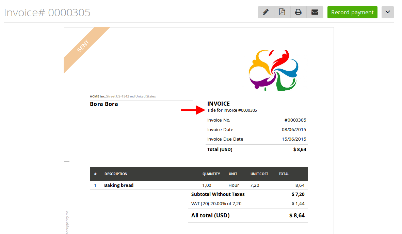
Task: Click the DESCRIPTION column header
Action: 116,174
